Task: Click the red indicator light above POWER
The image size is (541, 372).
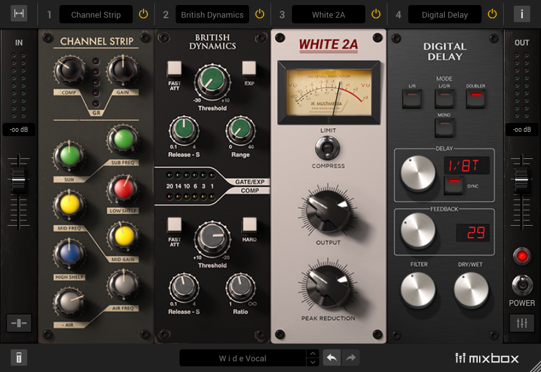Action: coord(521,257)
